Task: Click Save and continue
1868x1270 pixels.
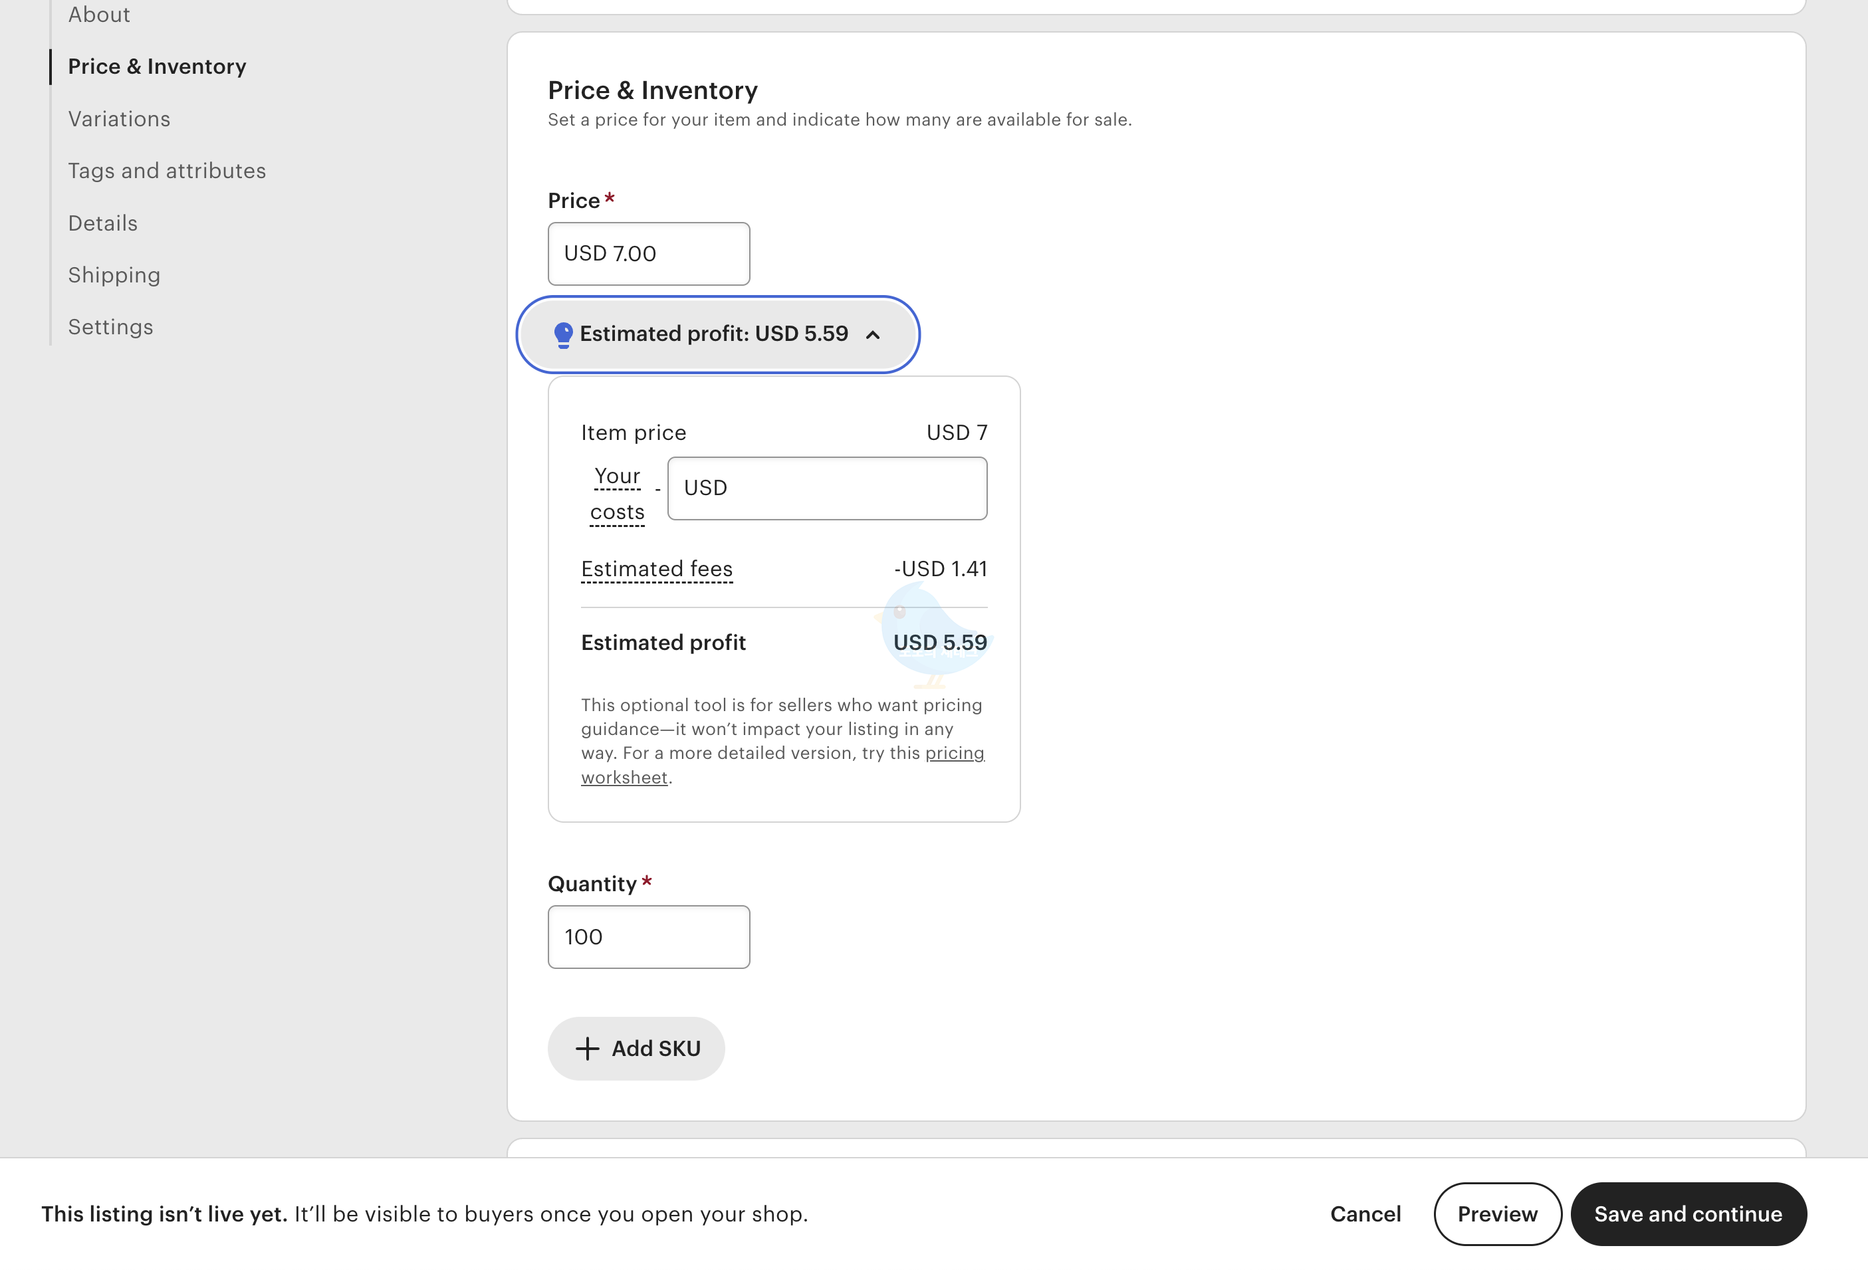Action: click(1688, 1214)
